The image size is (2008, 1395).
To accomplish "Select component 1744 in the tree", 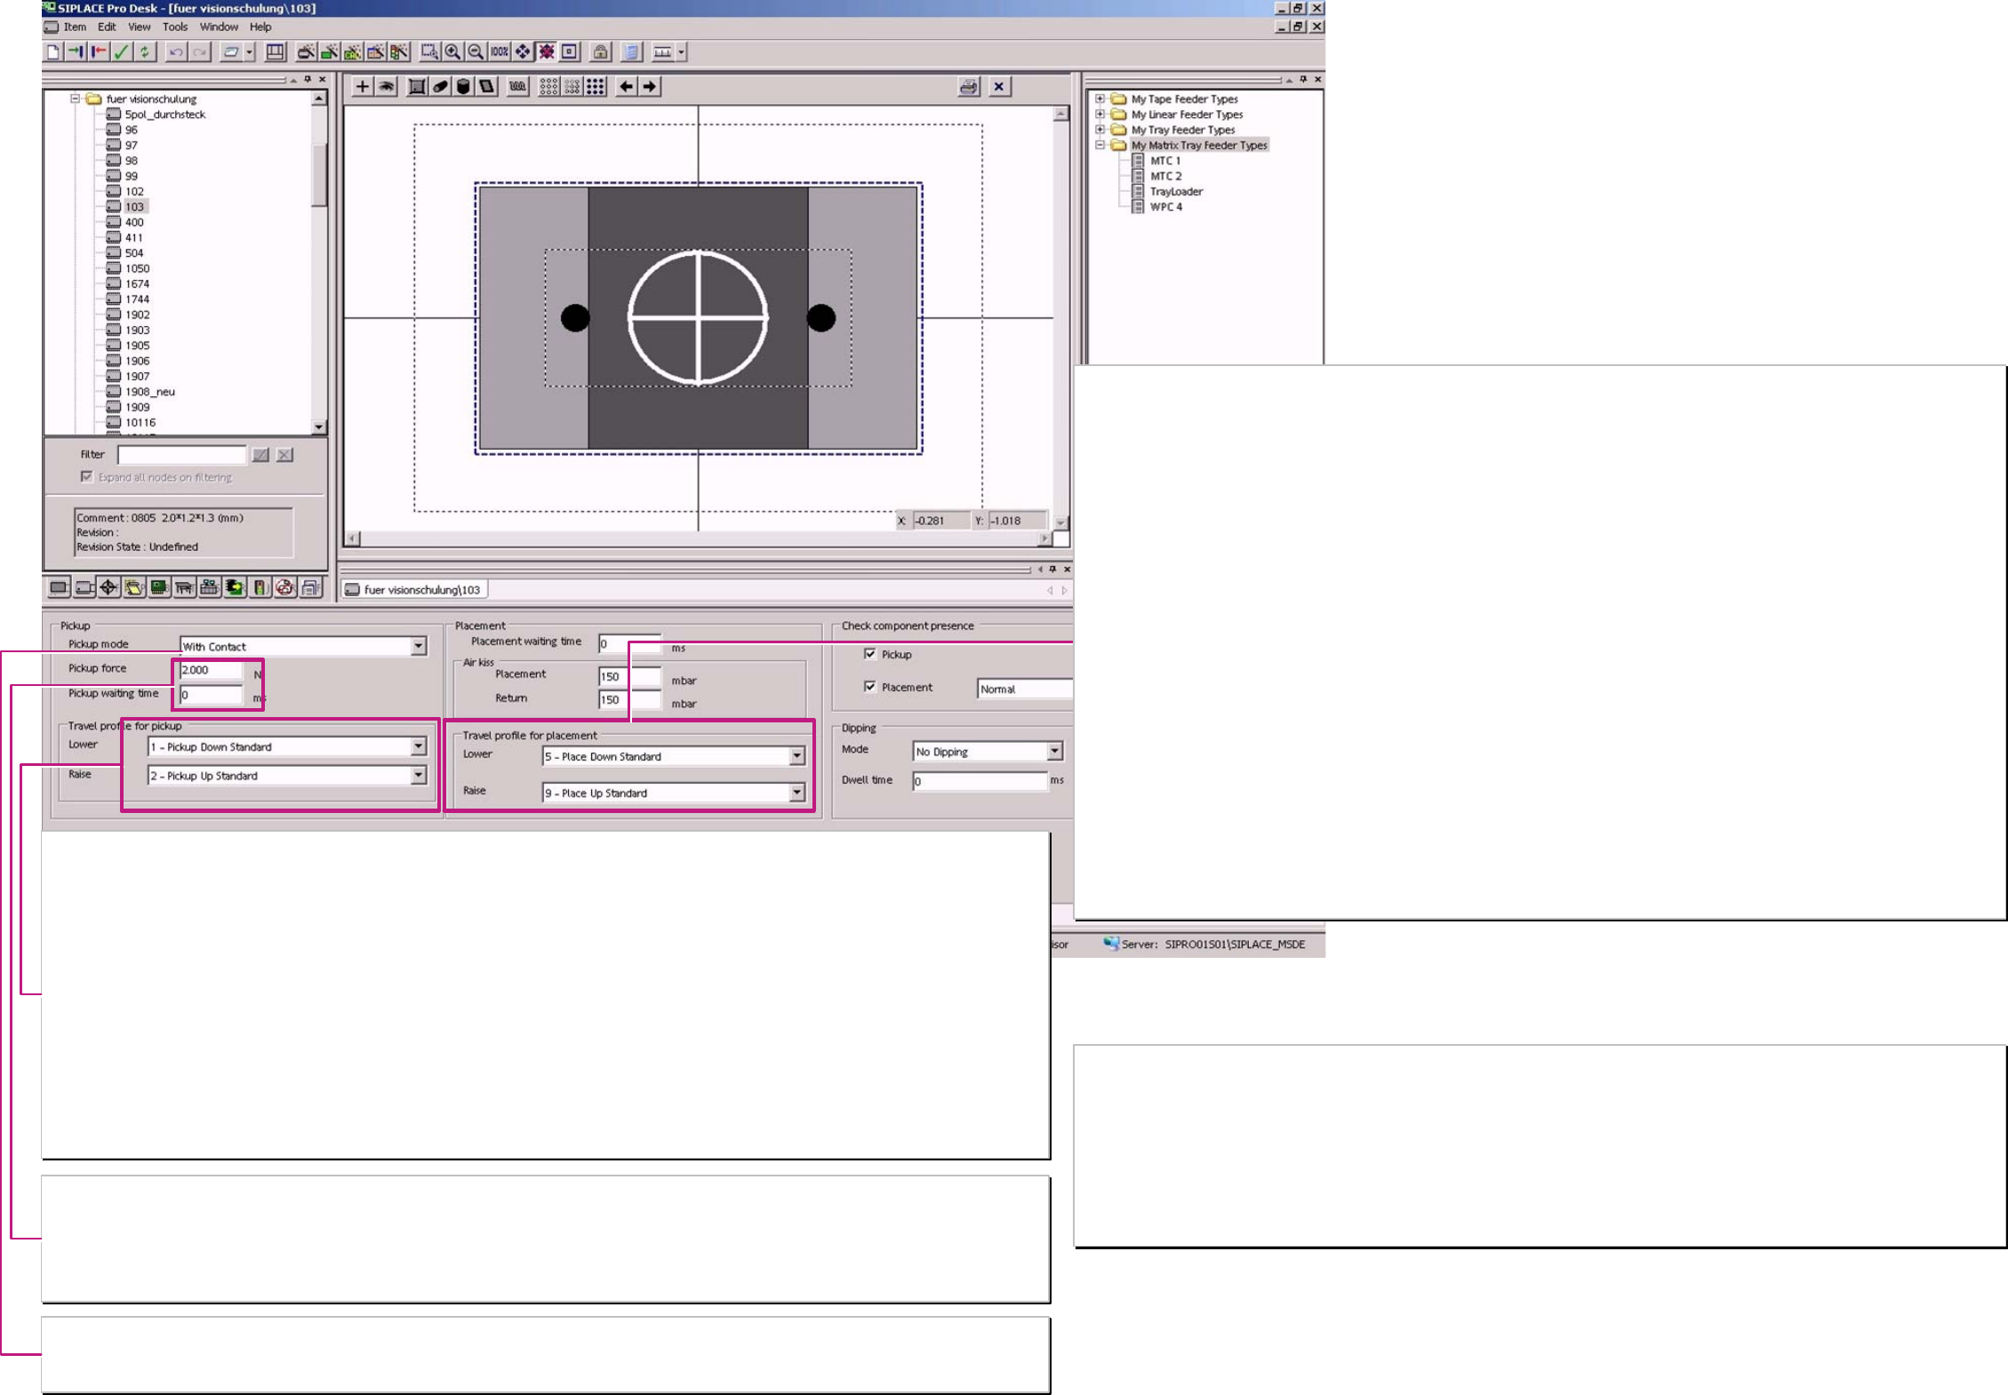I will pyautogui.click(x=137, y=299).
